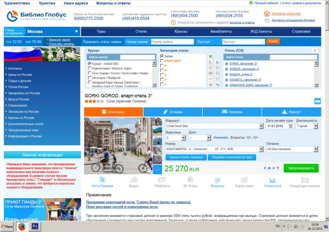Image resolution: width=329 pixels, height=232 pixels.
Task: Switch to the Отзывы tab
Action: pos(172,112)
